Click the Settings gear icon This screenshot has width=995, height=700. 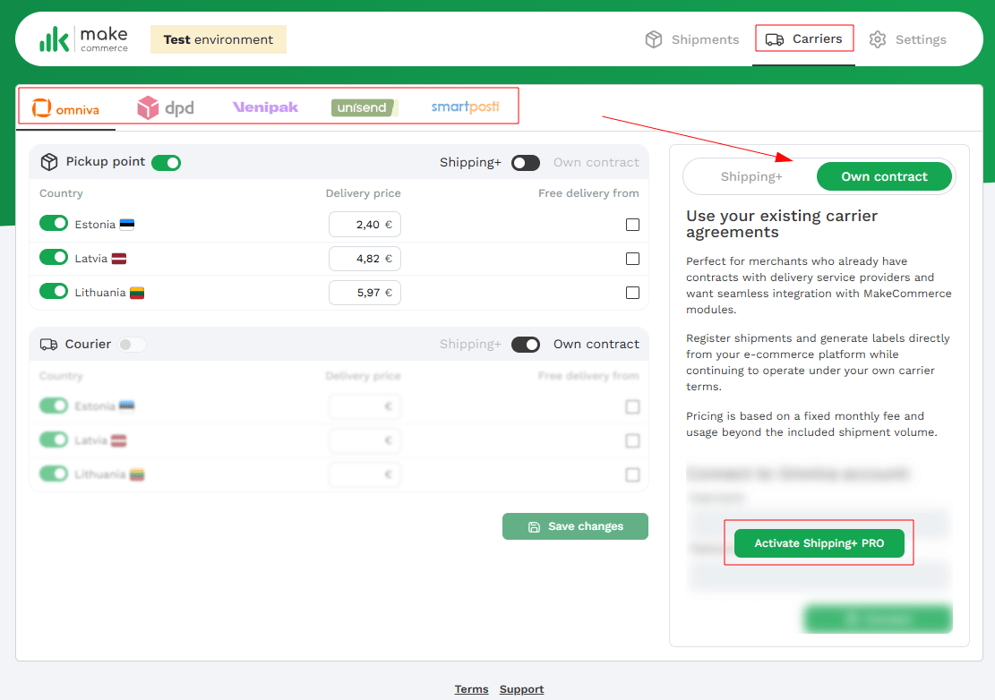click(x=878, y=39)
